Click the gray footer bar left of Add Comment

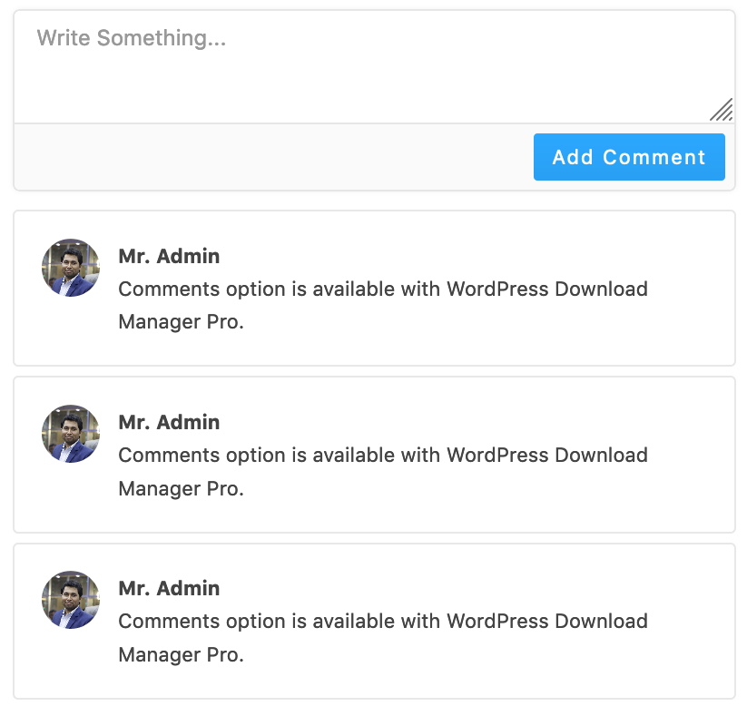[x=272, y=157]
